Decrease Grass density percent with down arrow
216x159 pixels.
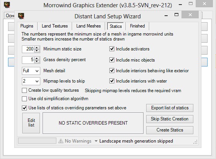click(x=37, y=61)
